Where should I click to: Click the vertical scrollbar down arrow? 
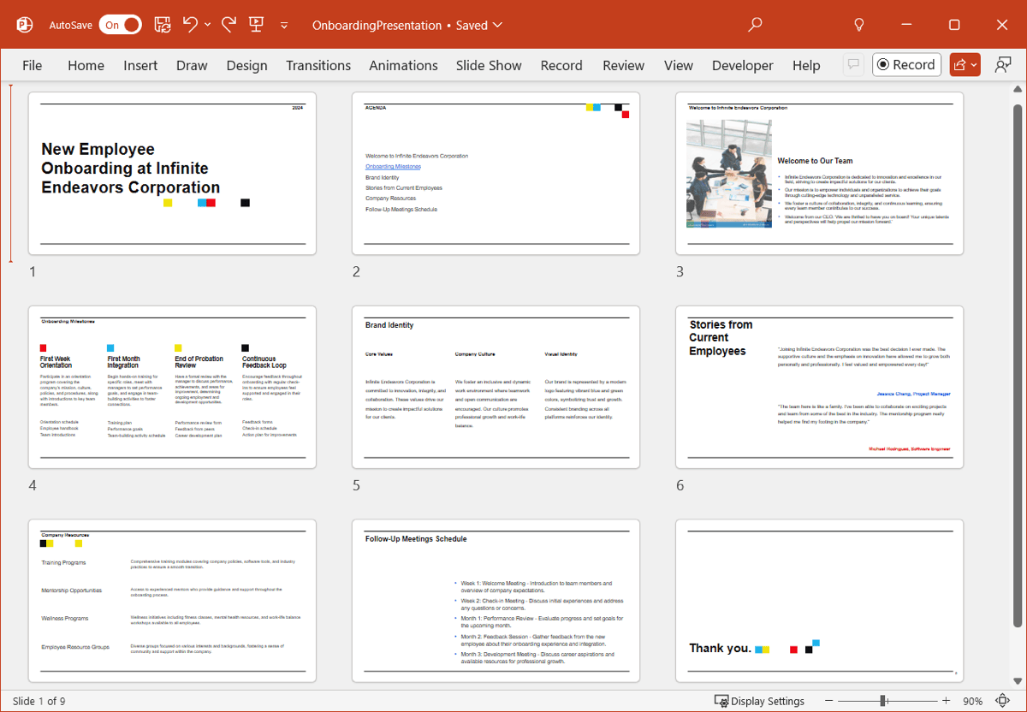pyautogui.click(x=1018, y=682)
